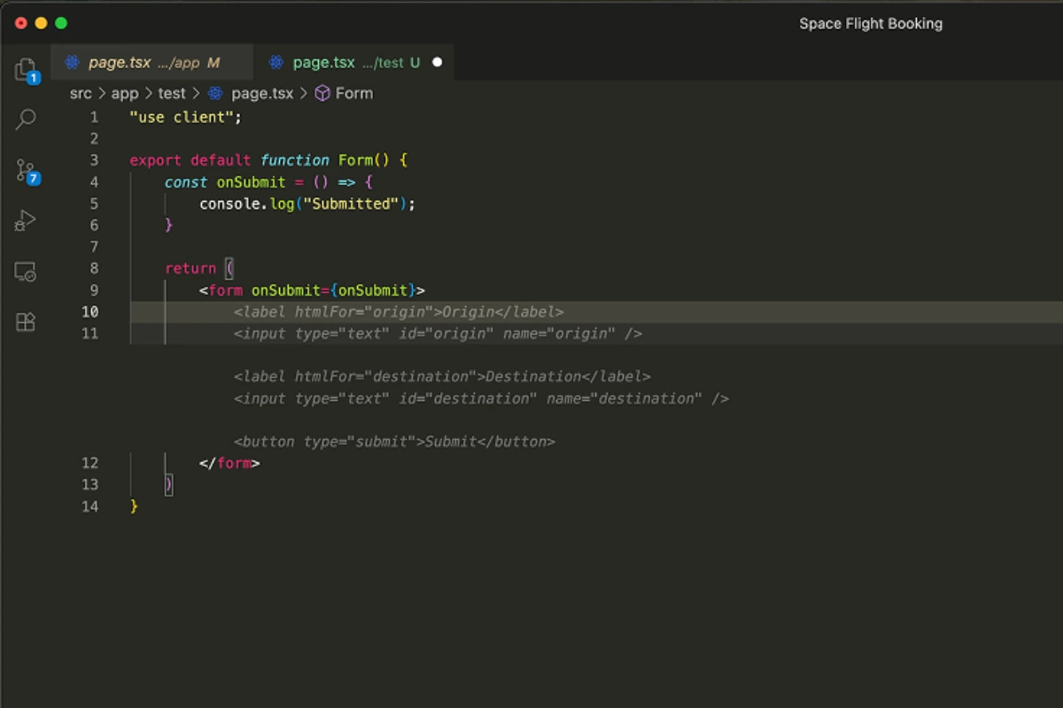Open the Run and Debug view
Viewport: 1063px width, 708px height.
[x=26, y=220]
